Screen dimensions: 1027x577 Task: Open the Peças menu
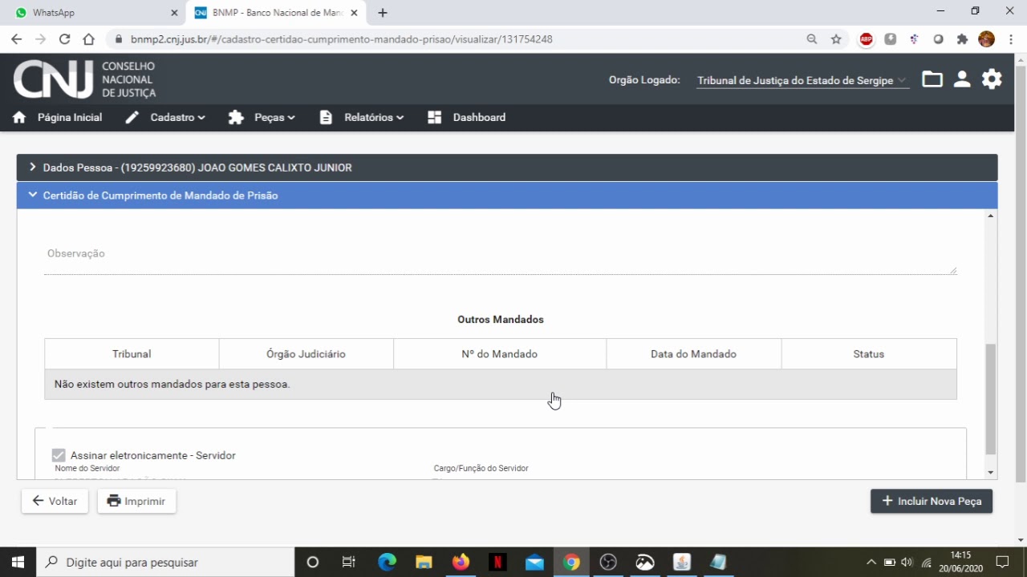262,117
